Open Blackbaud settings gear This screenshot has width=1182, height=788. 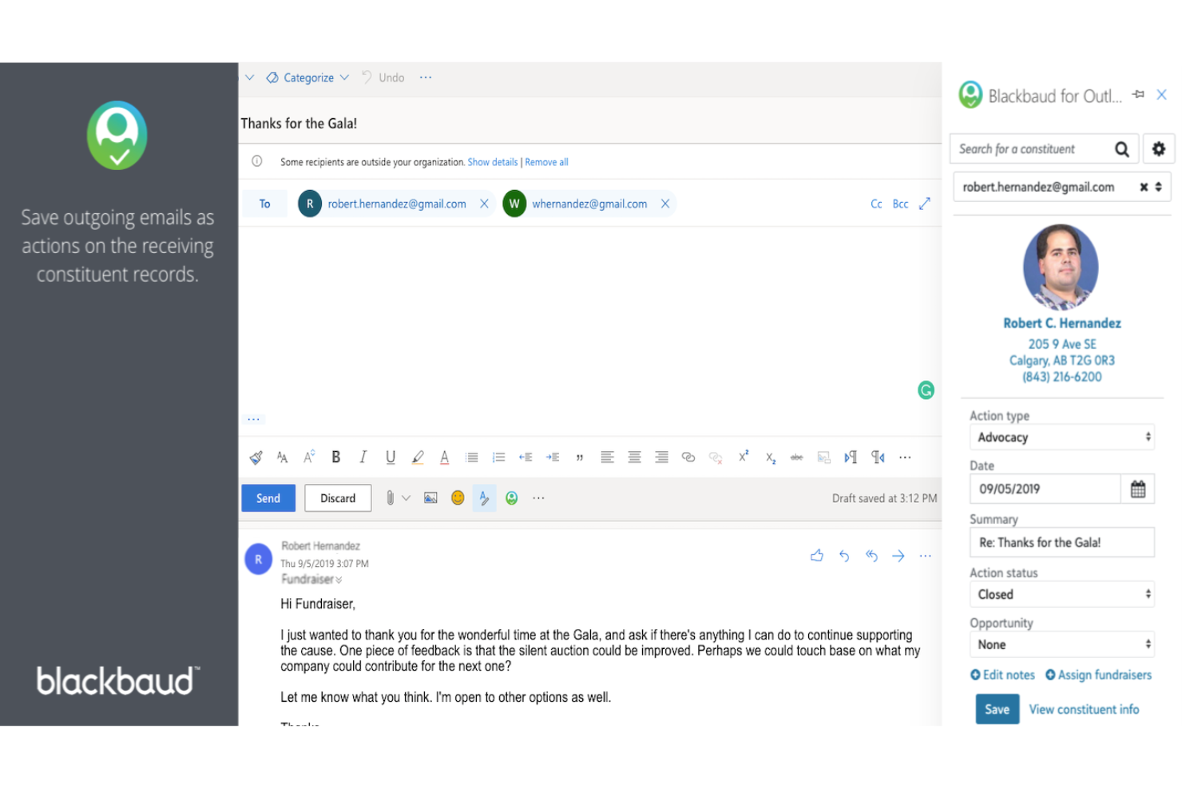pos(1159,149)
